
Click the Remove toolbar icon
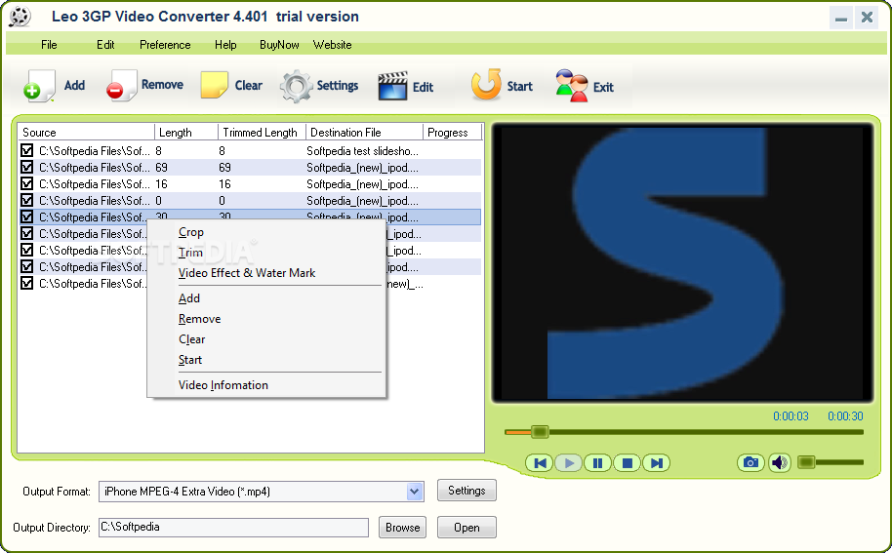coord(121,86)
